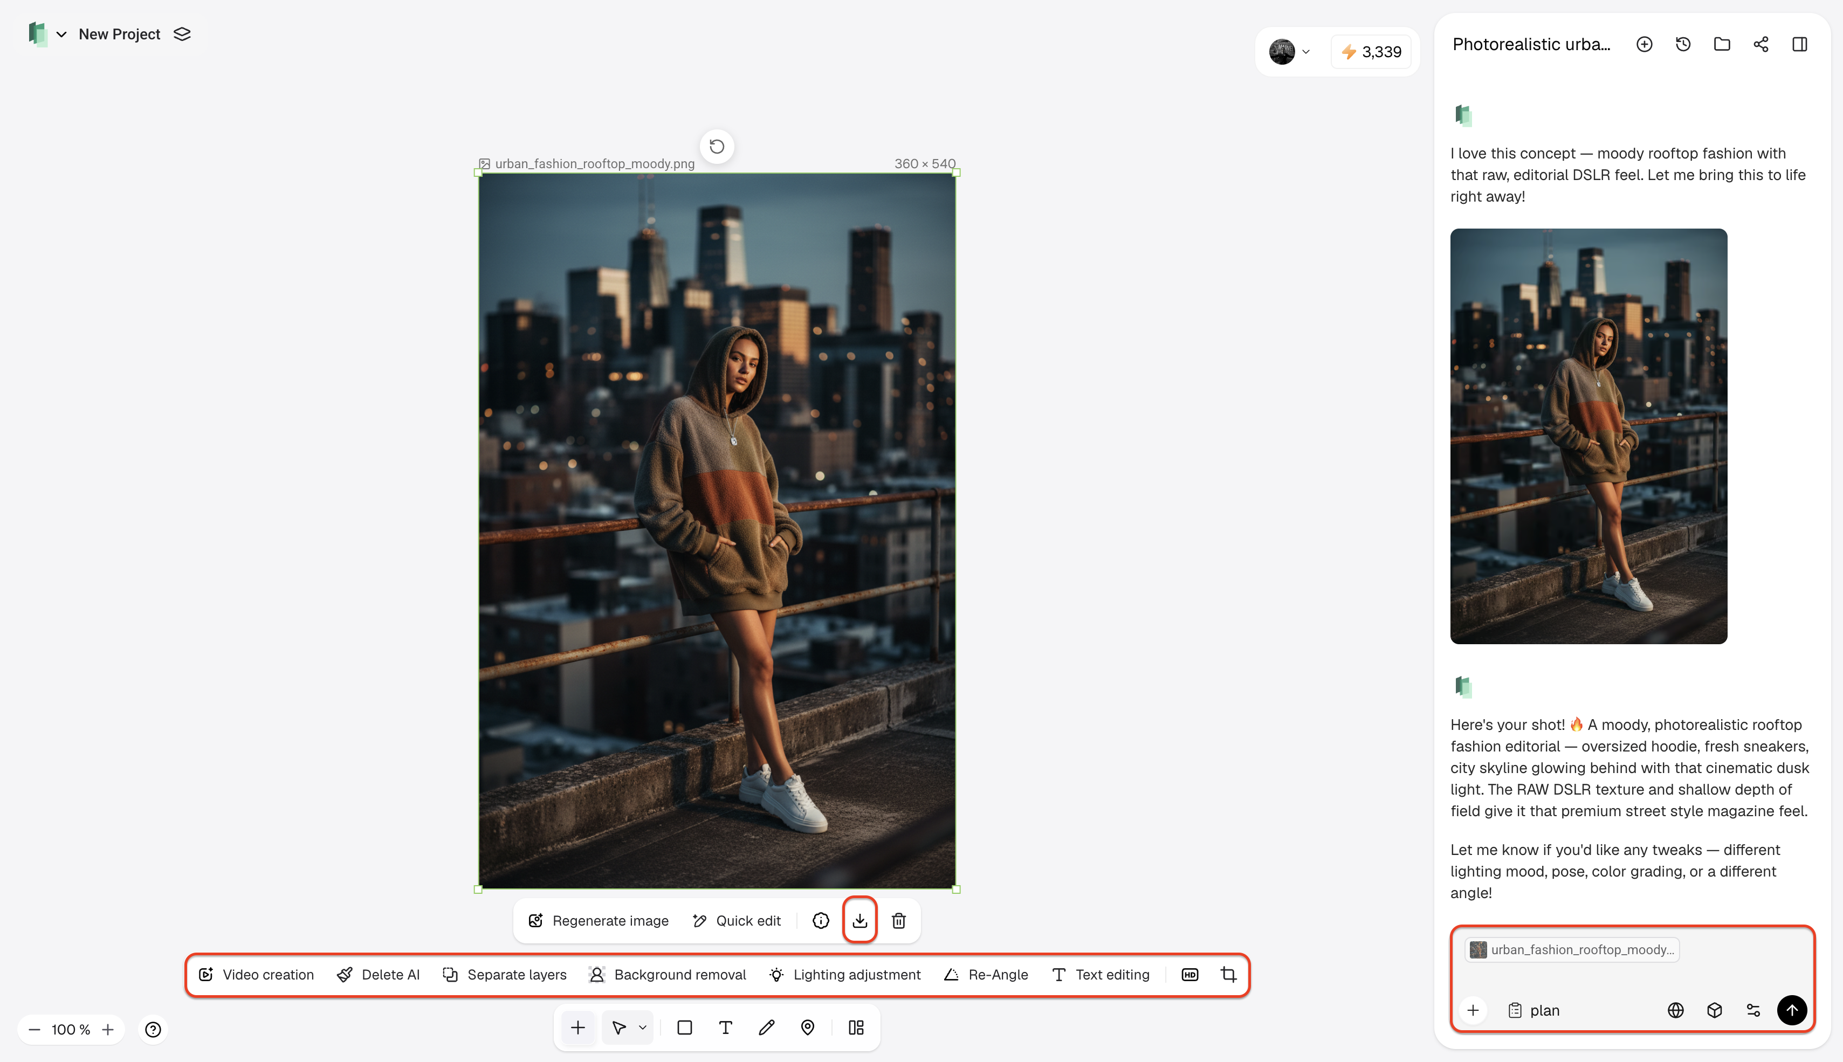Image resolution: width=1843 pixels, height=1062 pixels.
Task: Zoom out with the minus button
Action: 35,1029
